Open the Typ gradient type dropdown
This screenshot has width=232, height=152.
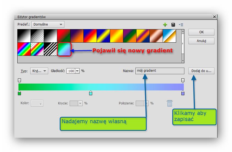click(x=39, y=71)
